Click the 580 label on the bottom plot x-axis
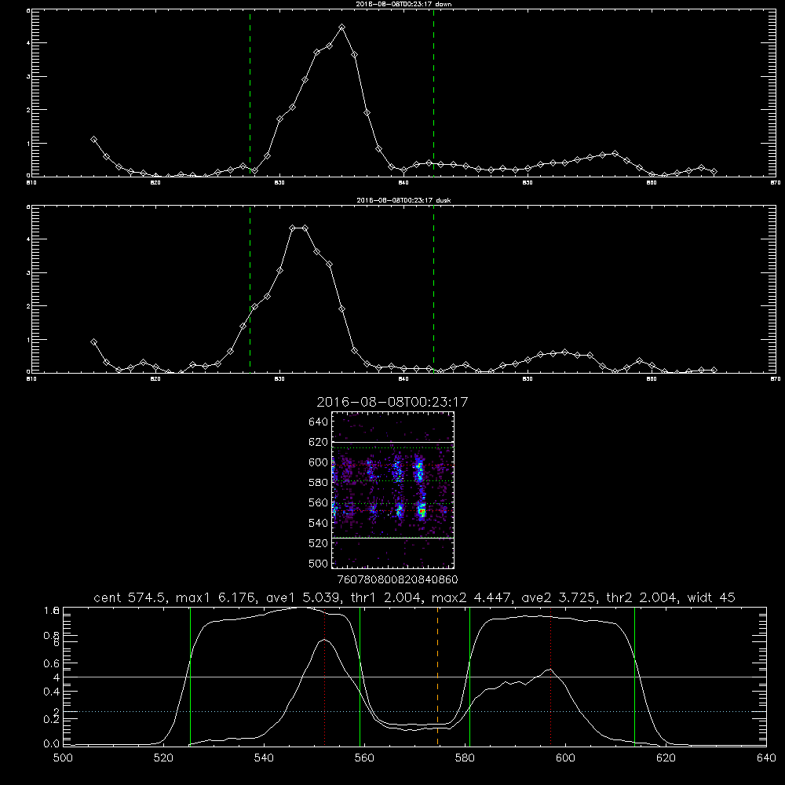The height and width of the screenshot is (785, 785). [x=465, y=758]
